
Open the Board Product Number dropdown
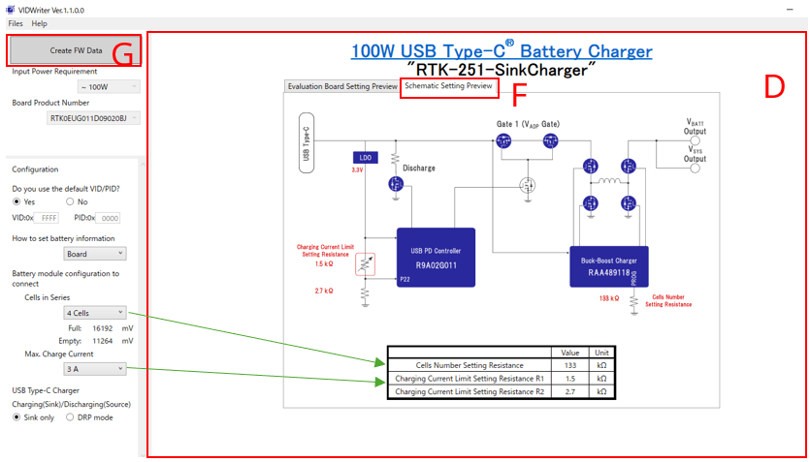pos(93,118)
